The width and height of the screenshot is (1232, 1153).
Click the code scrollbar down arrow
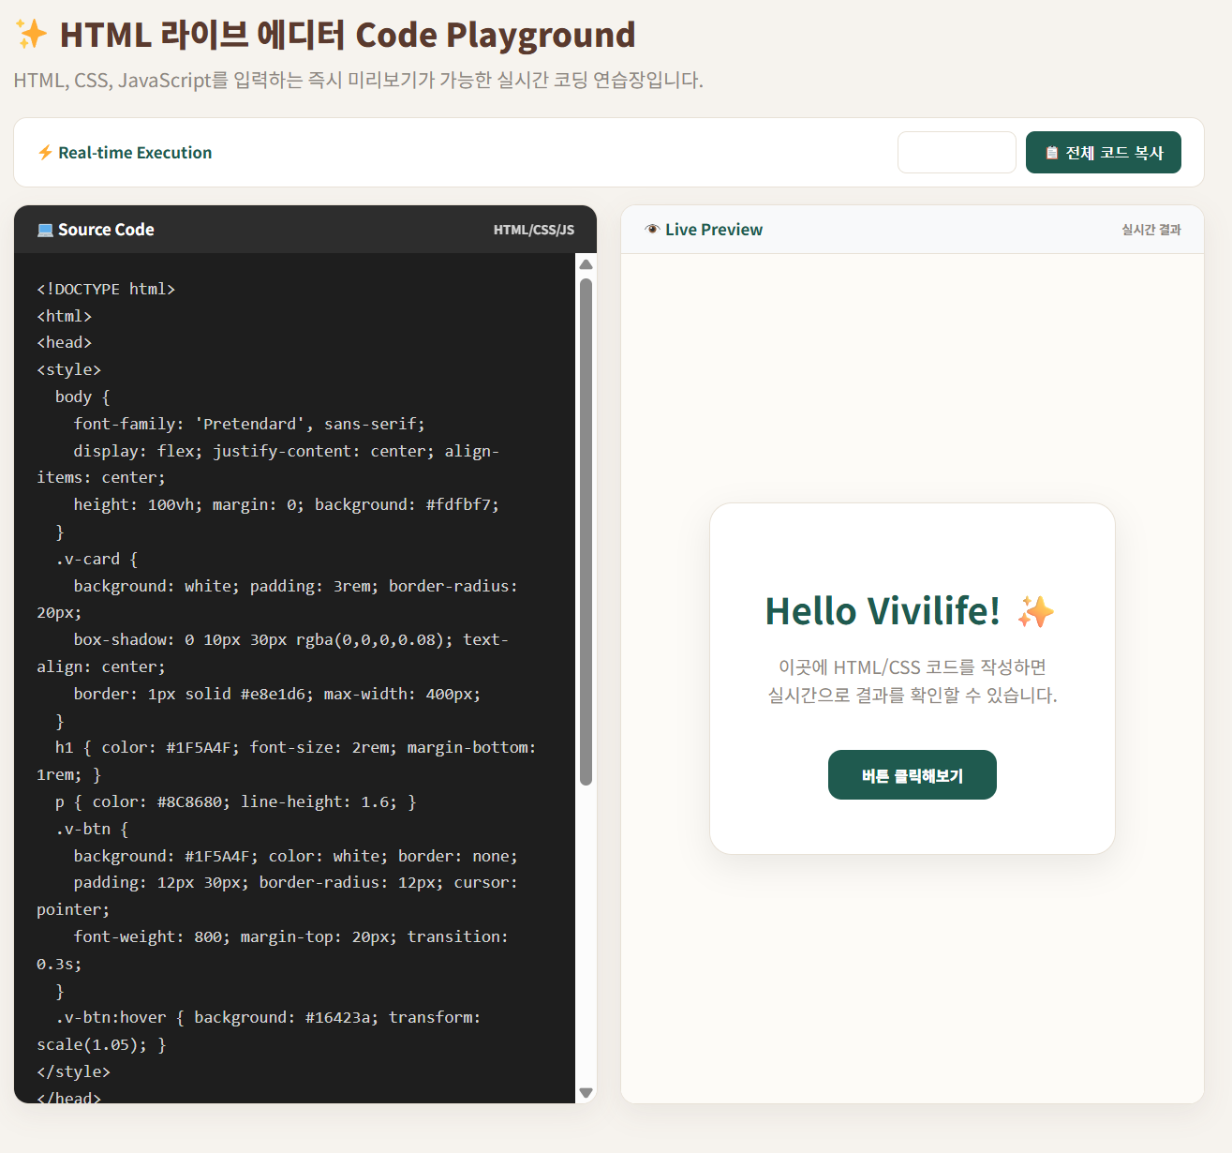click(586, 1092)
